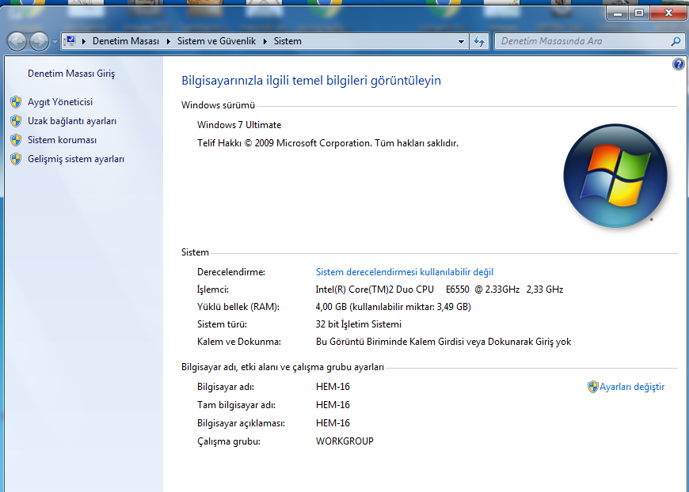The width and height of the screenshot is (689, 492).
Task: Click the 4,00 GB RAM value
Action: [x=394, y=307]
